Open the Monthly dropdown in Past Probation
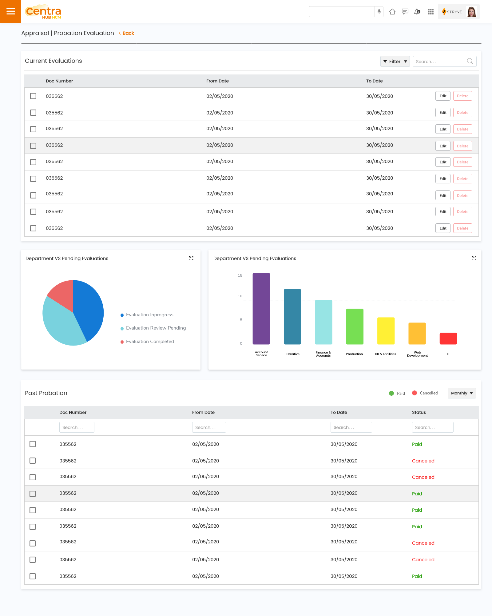492x616 pixels. 461,393
